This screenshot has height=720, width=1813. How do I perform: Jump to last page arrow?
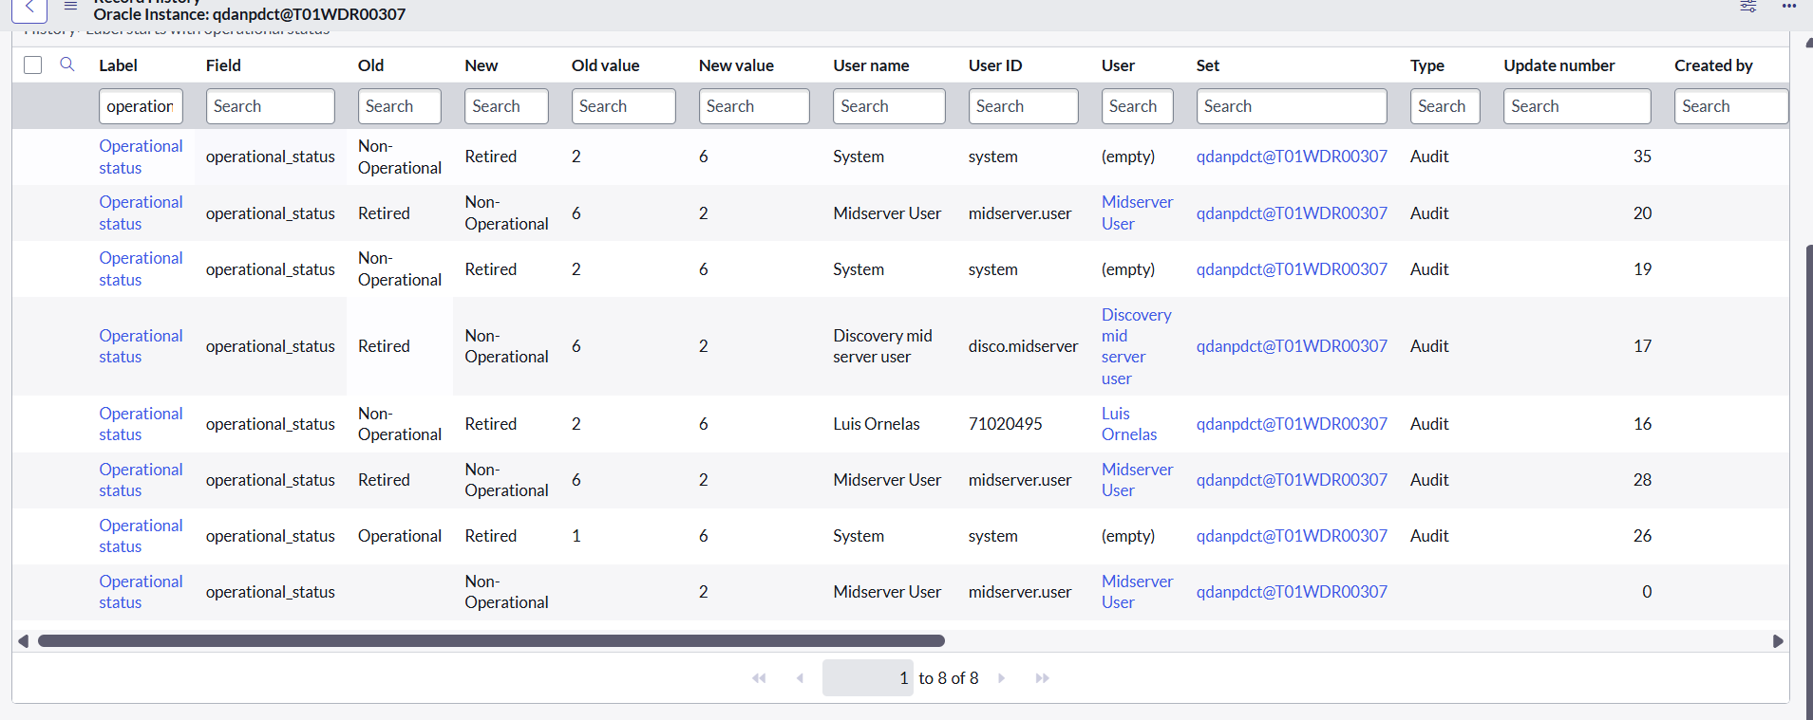(x=1042, y=678)
